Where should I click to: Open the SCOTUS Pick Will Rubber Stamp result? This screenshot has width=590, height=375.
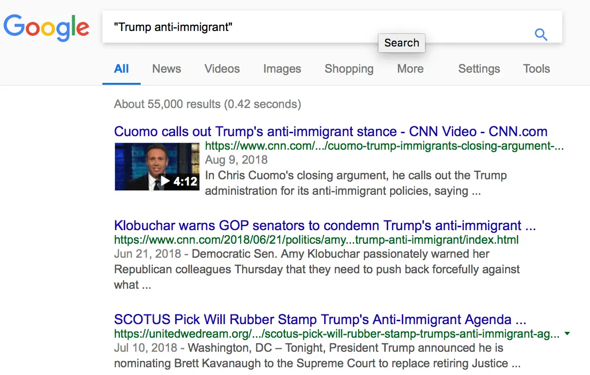tap(320, 320)
